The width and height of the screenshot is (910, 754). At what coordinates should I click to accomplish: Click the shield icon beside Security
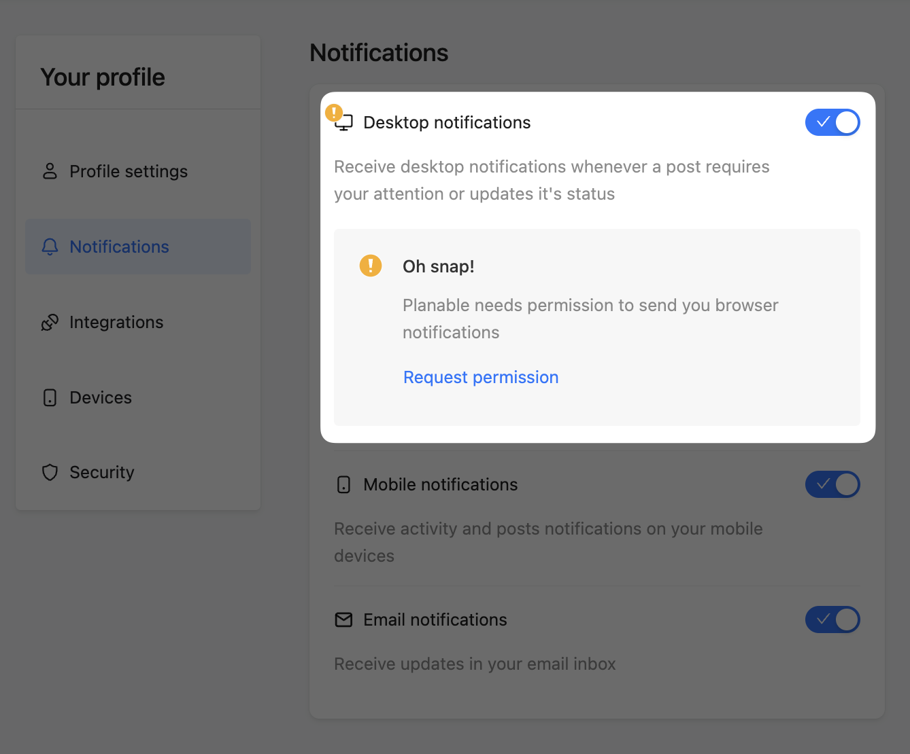[50, 472]
